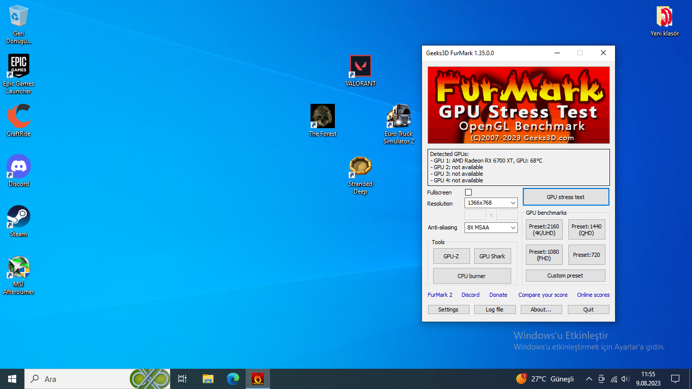This screenshot has height=389, width=692.
Task: Open the Log file button
Action: [x=494, y=309]
